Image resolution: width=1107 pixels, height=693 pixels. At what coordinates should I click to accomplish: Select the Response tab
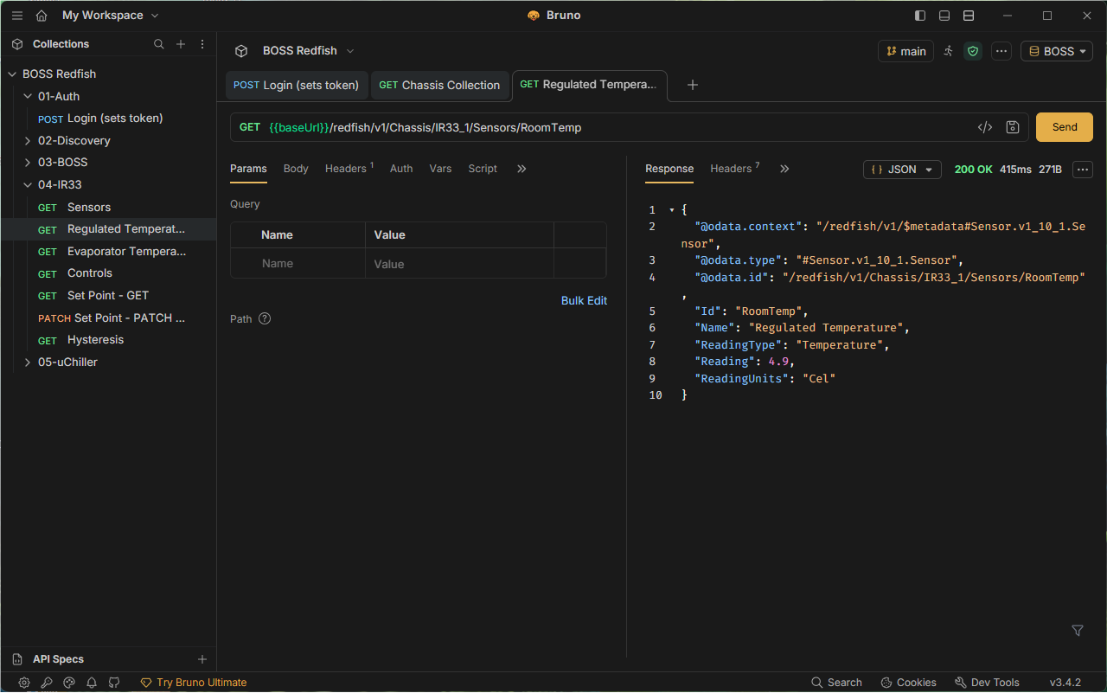(x=669, y=169)
